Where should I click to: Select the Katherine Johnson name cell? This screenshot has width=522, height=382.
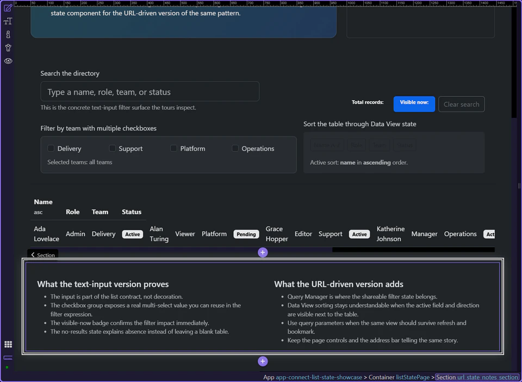[390, 234]
